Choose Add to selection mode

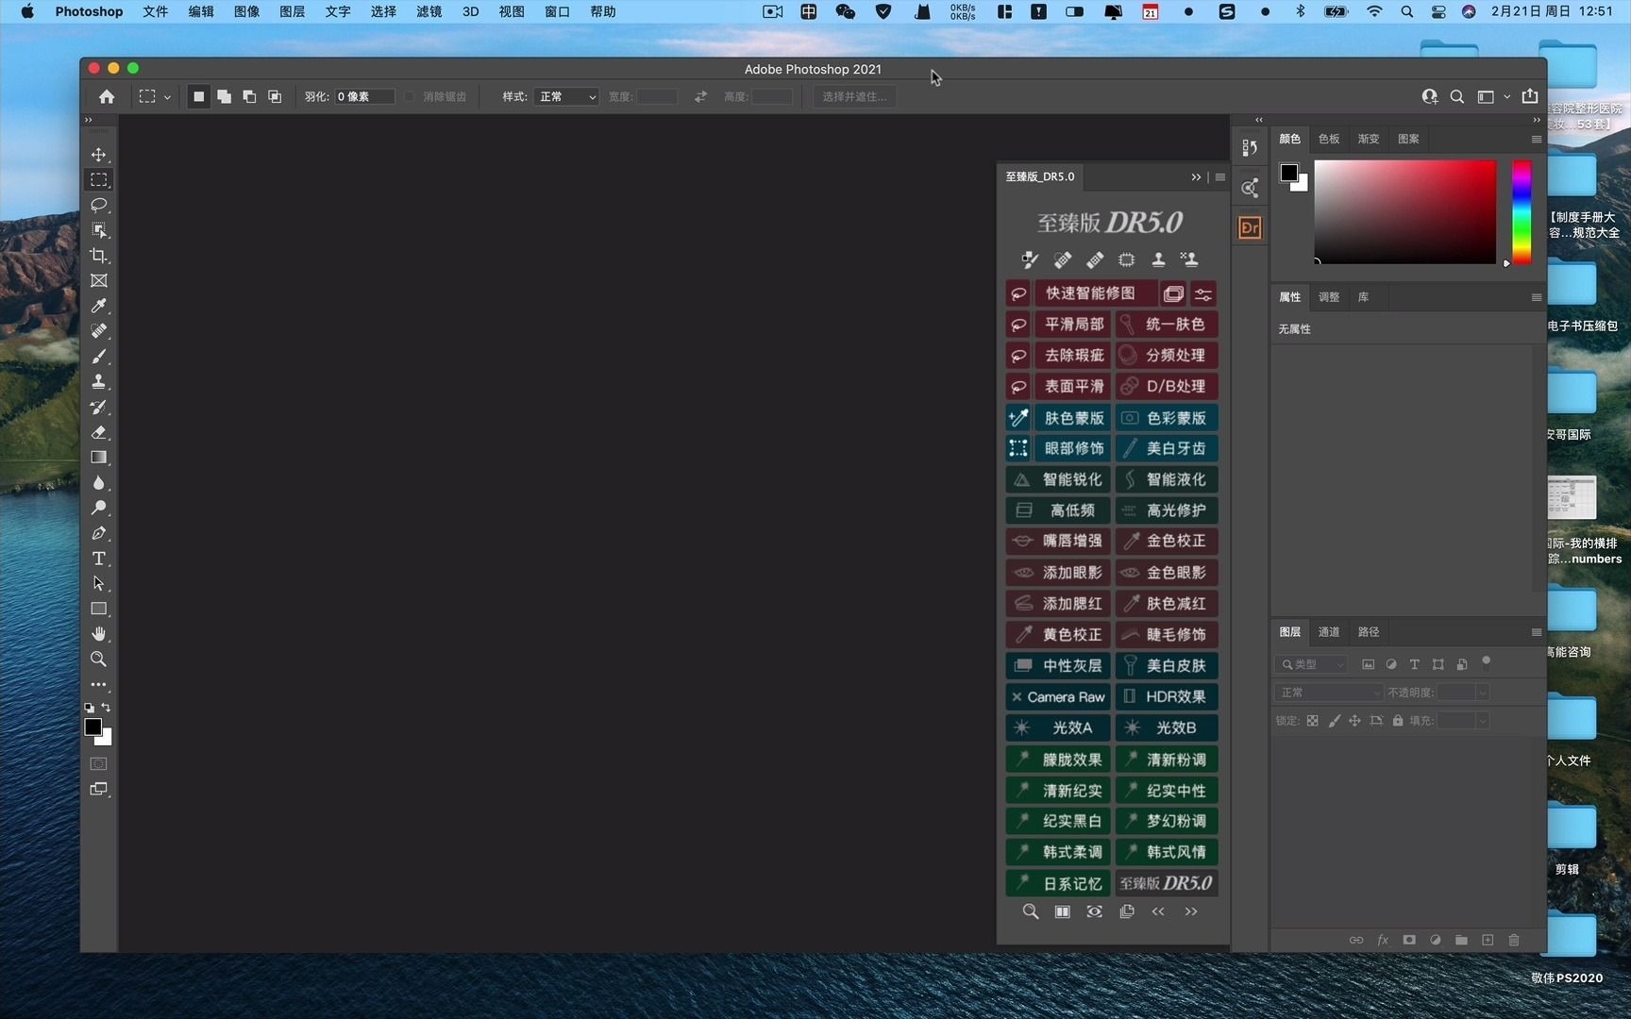[x=224, y=96]
